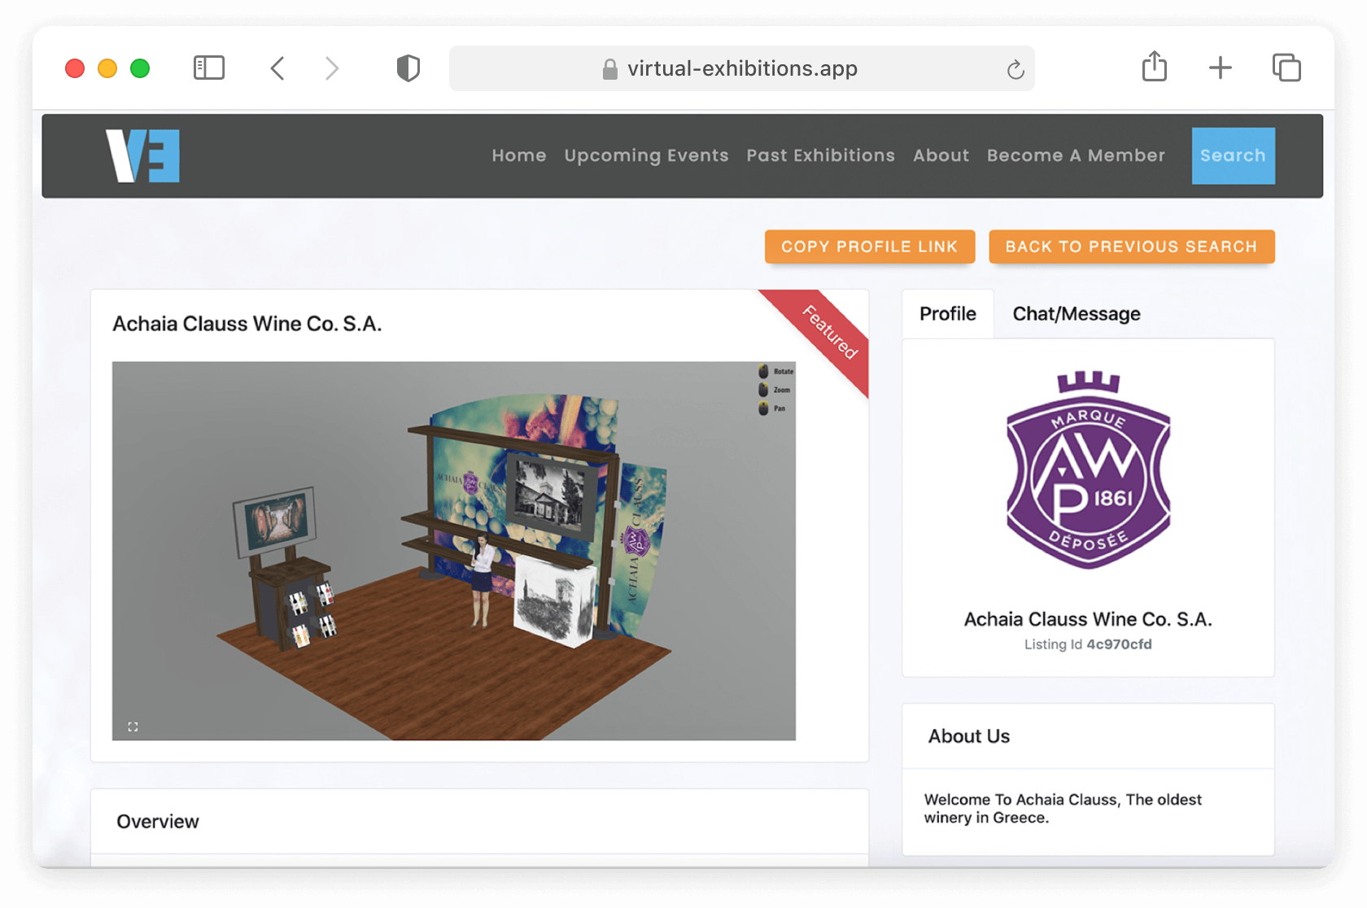This screenshot has height=908, width=1367.
Task: Switch to the Profile tab
Action: 947,314
